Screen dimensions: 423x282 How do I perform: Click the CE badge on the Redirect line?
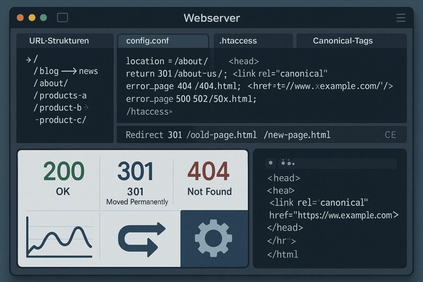click(391, 135)
